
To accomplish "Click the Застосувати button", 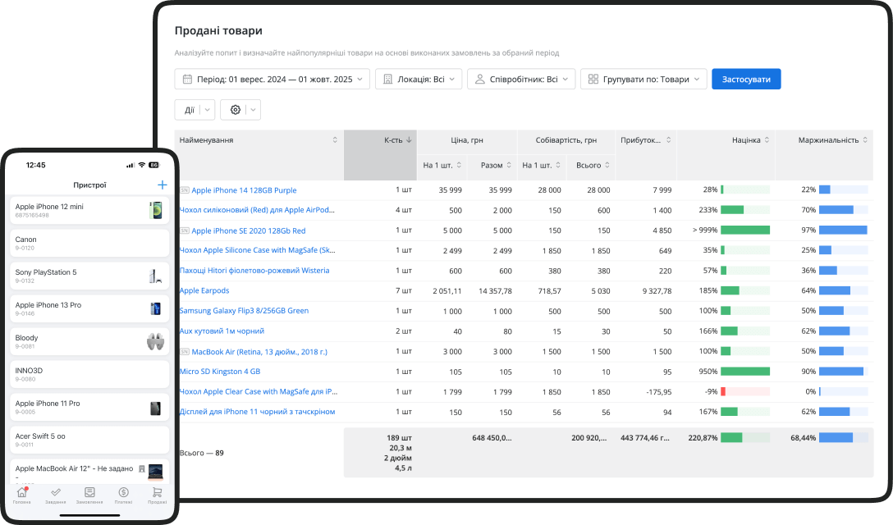I will (746, 80).
